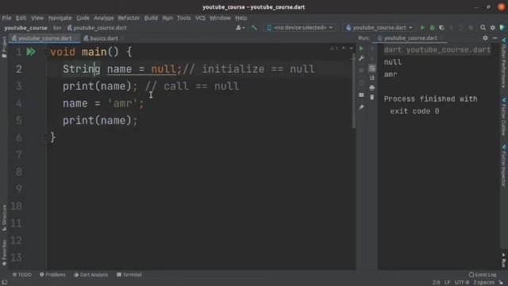Run with coverage icon in toolbar
508x286 pixels.
(x=441, y=28)
